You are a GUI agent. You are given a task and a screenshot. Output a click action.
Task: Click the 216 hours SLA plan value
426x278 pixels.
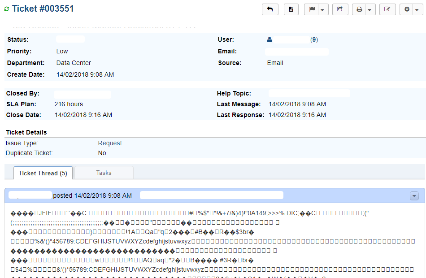pos(69,104)
